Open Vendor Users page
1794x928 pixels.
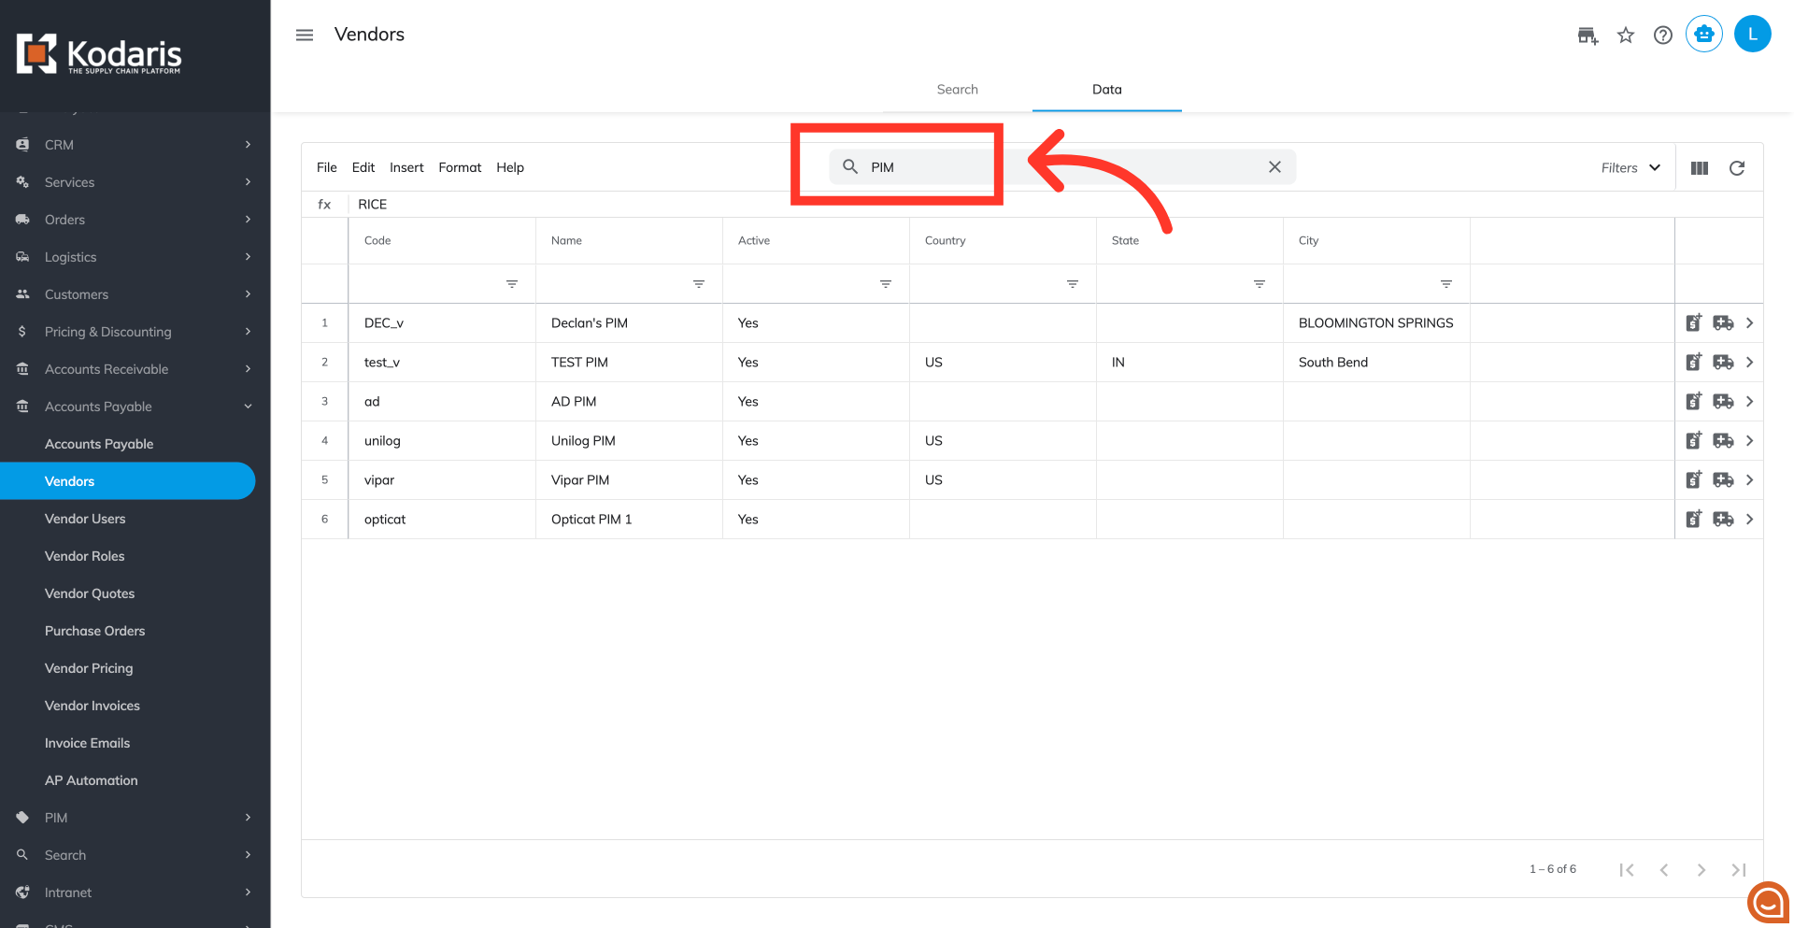[85, 519]
